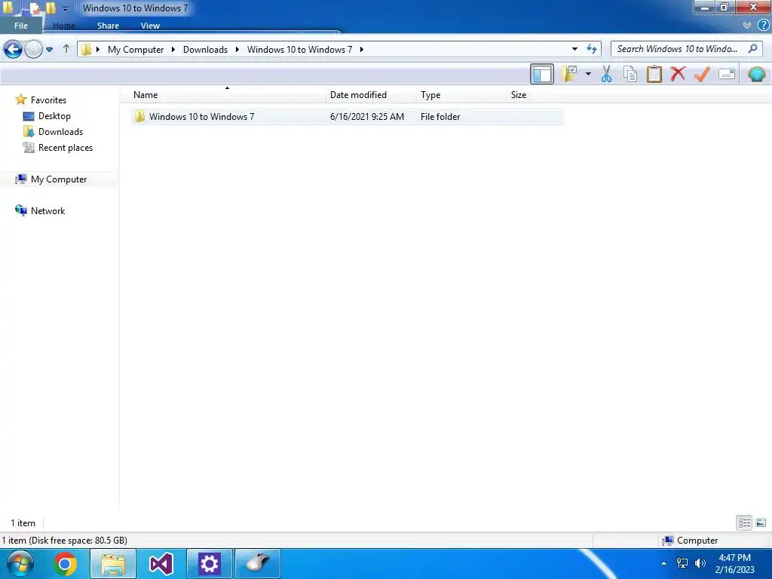Switch to large icons view in status bar
This screenshot has height=579, width=772.
pyautogui.click(x=761, y=522)
